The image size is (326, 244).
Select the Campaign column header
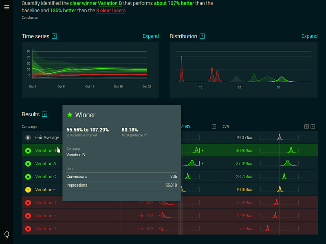click(x=29, y=126)
